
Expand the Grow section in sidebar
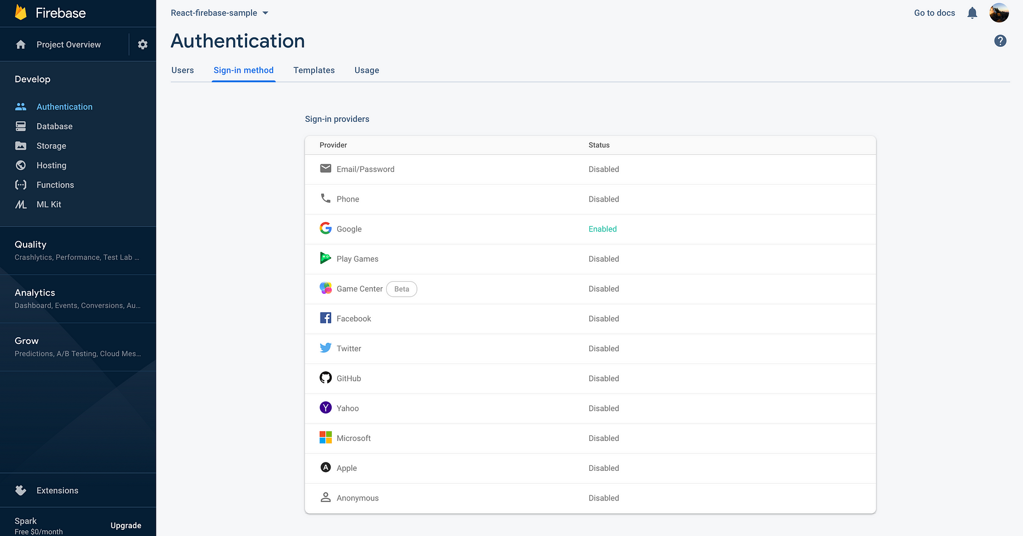[x=78, y=347]
